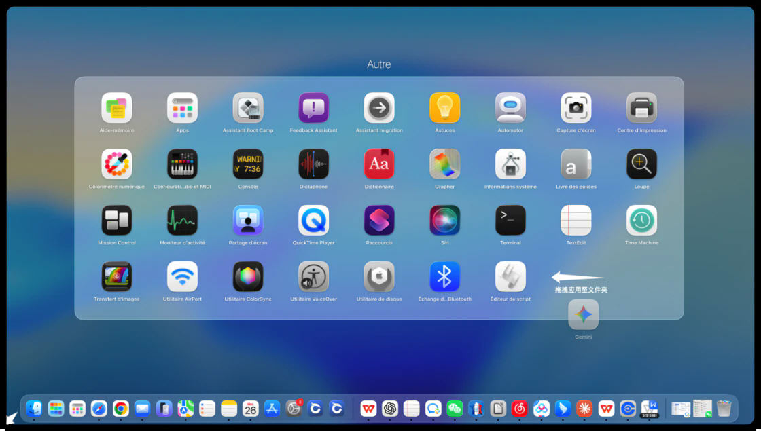This screenshot has height=431, width=761.
Task: Open the Dictionnaire app
Action: point(379,164)
